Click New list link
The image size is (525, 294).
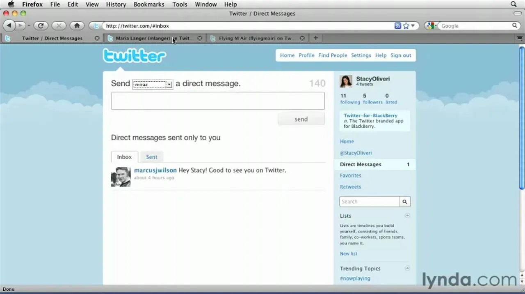pyautogui.click(x=348, y=254)
